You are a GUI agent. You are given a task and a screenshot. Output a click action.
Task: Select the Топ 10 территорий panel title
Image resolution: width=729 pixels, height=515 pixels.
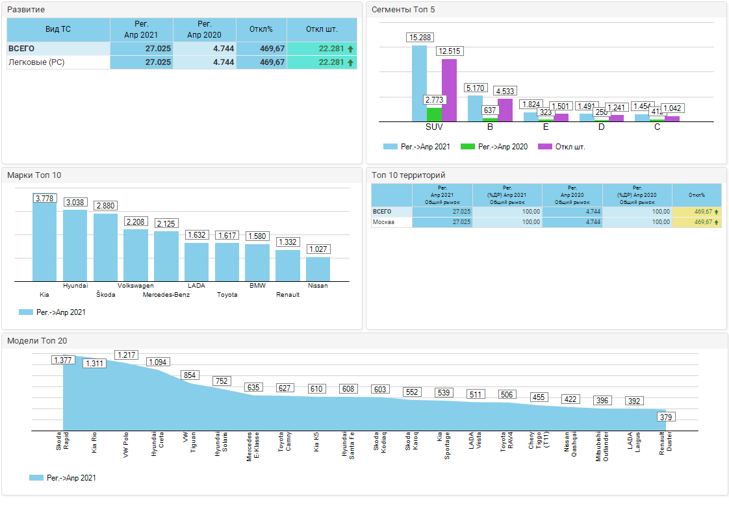[408, 175]
